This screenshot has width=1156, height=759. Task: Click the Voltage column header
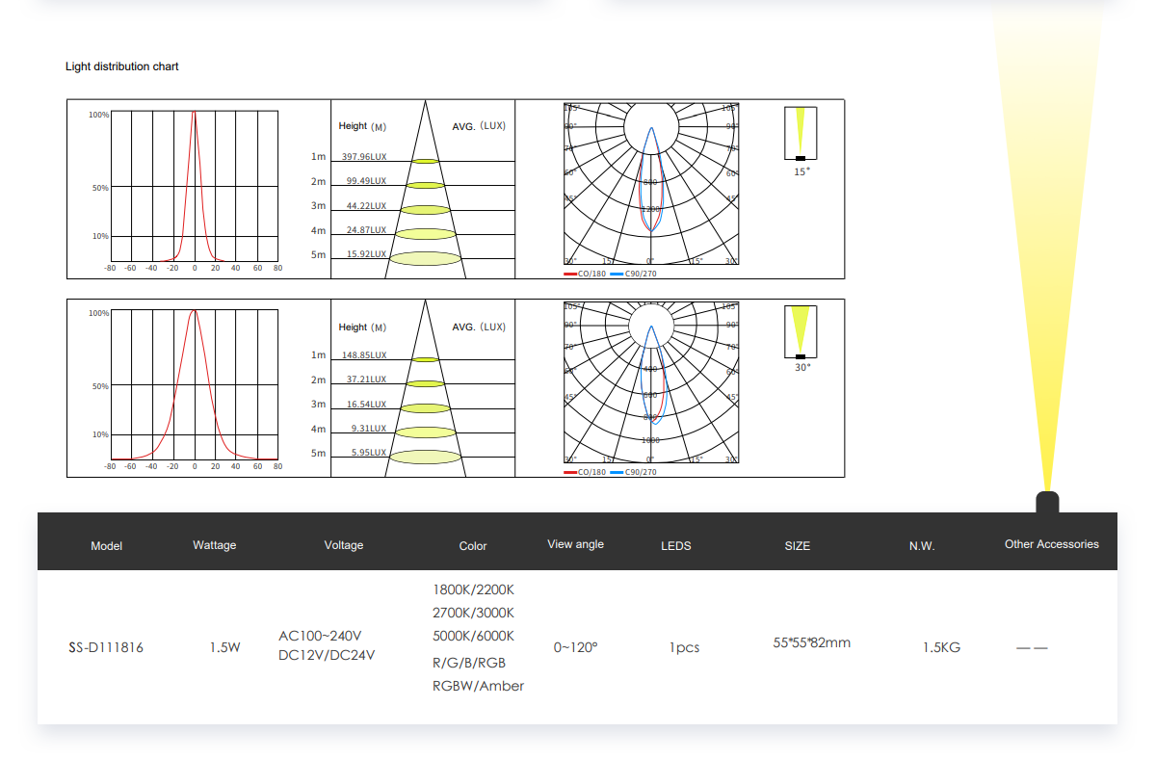pos(344,545)
